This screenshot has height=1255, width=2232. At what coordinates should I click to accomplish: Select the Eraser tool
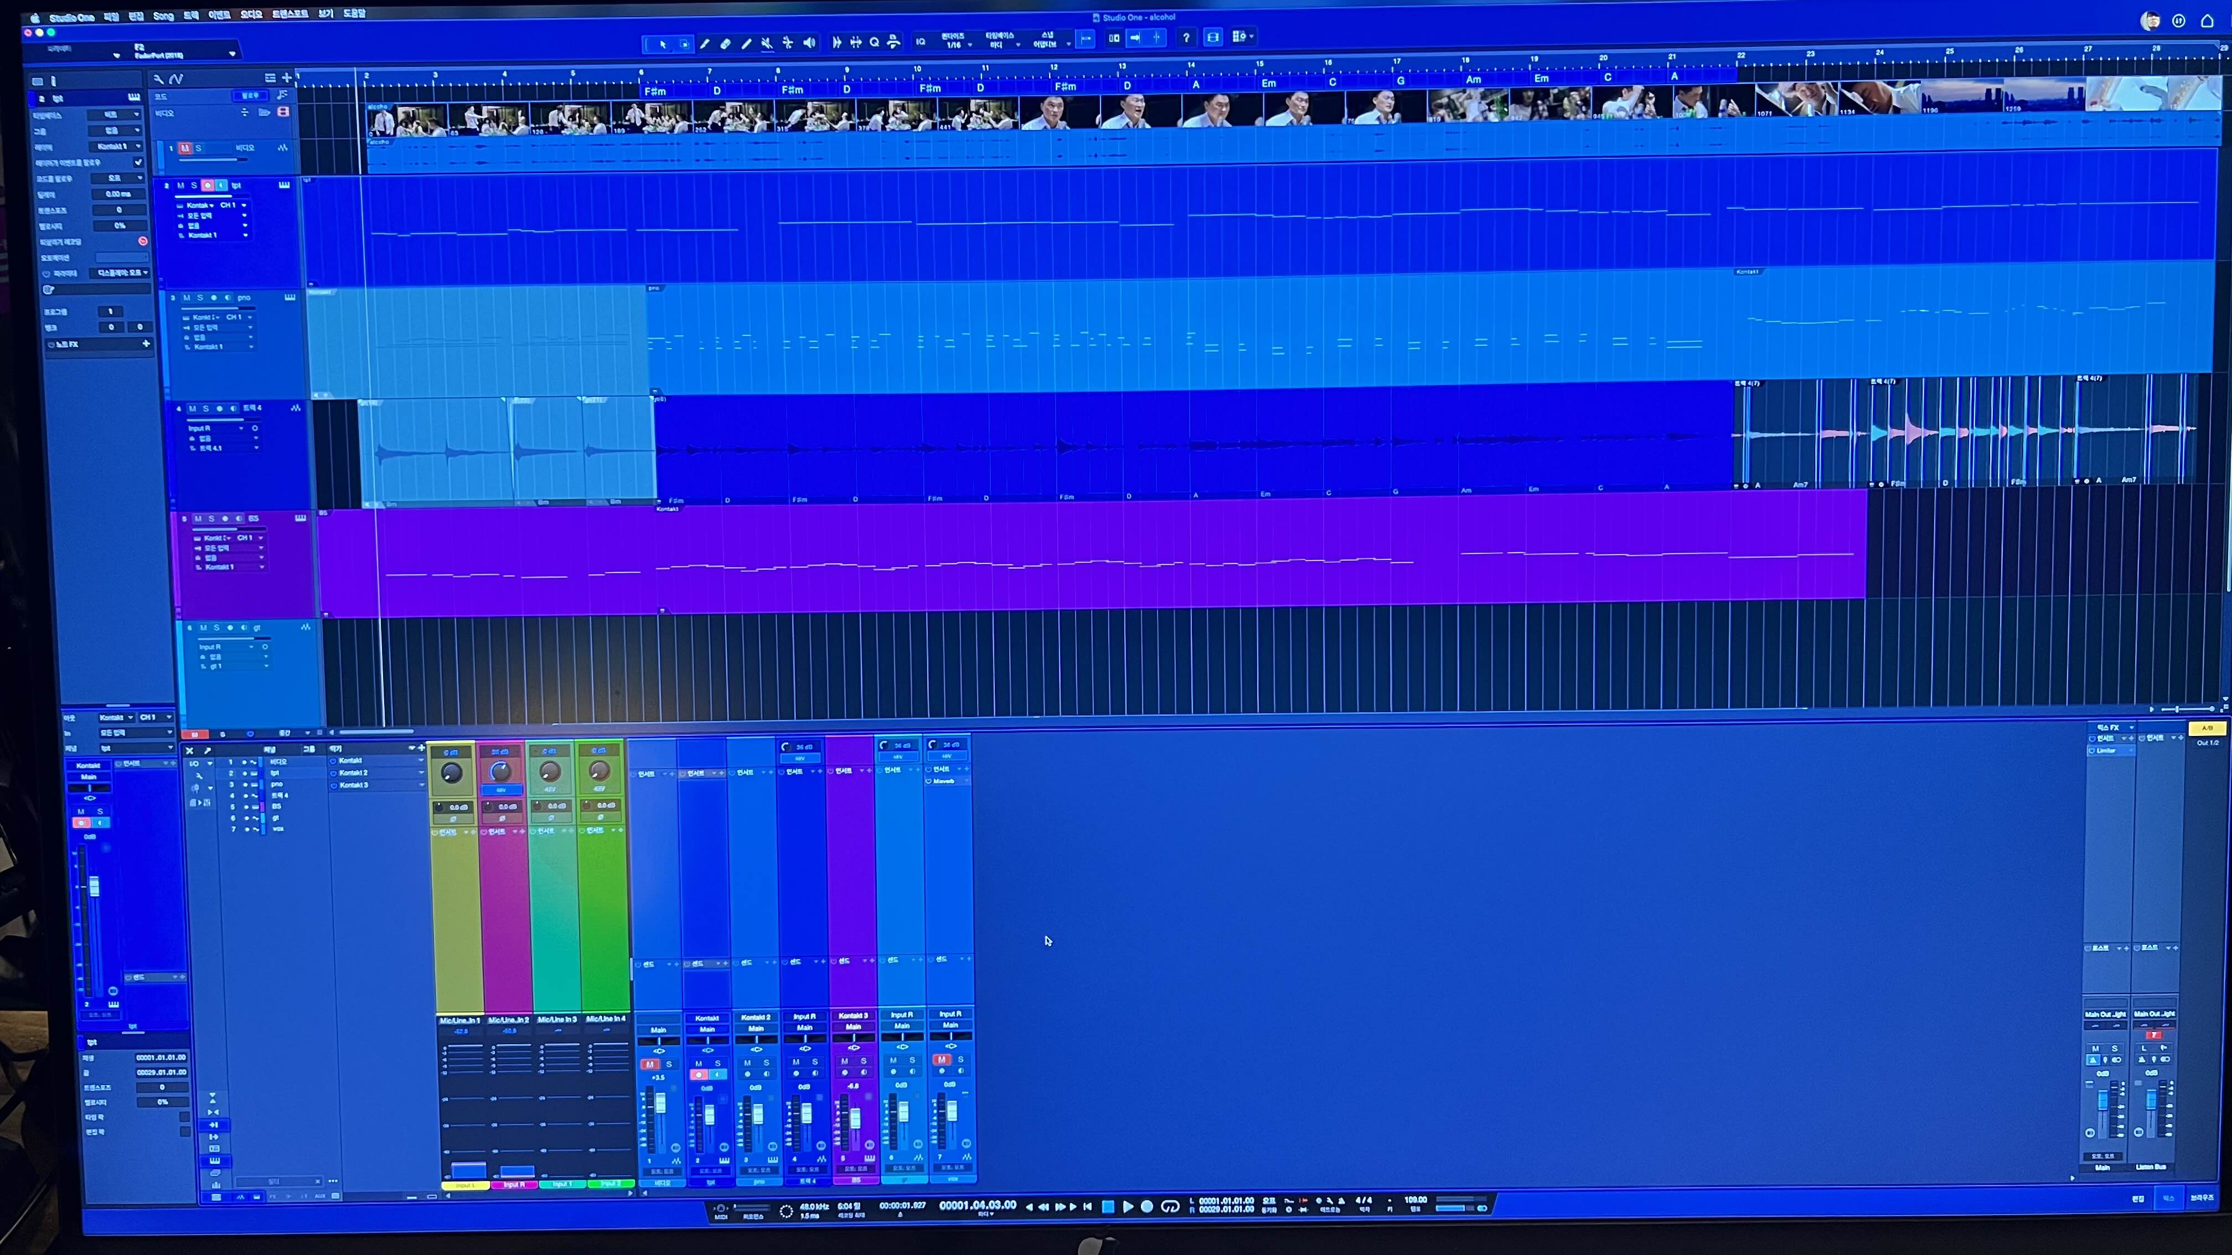pos(725,43)
